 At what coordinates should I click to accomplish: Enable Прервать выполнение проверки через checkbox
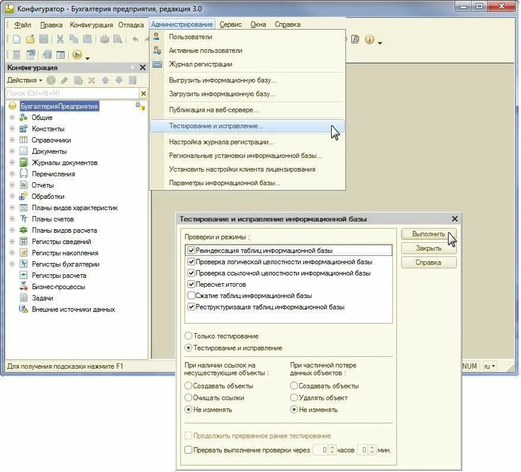188,449
